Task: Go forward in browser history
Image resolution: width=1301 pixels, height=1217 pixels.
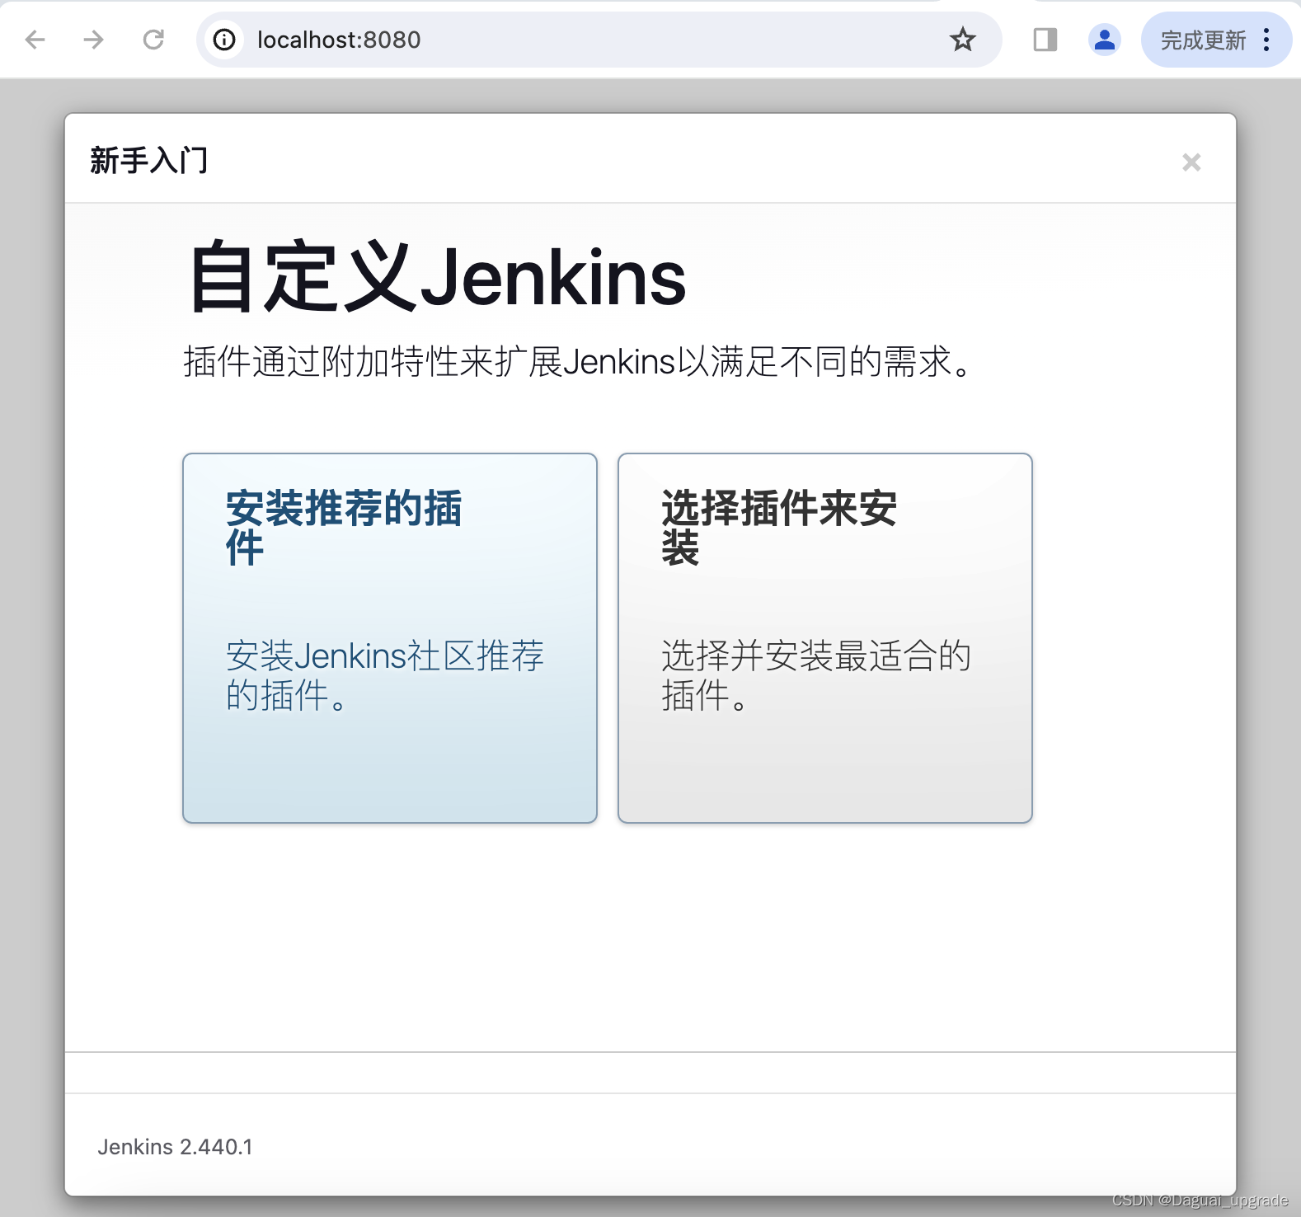Action: pyautogui.click(x=94, y=40)
